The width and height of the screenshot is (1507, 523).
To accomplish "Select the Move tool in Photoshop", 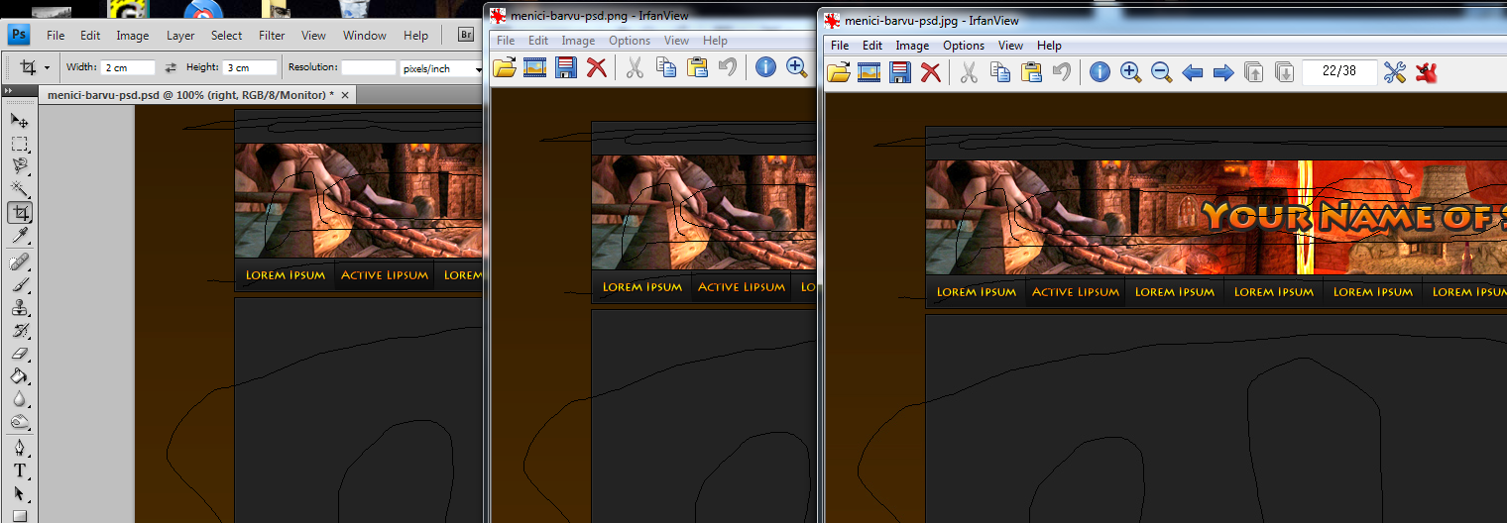I will (20, 120).
